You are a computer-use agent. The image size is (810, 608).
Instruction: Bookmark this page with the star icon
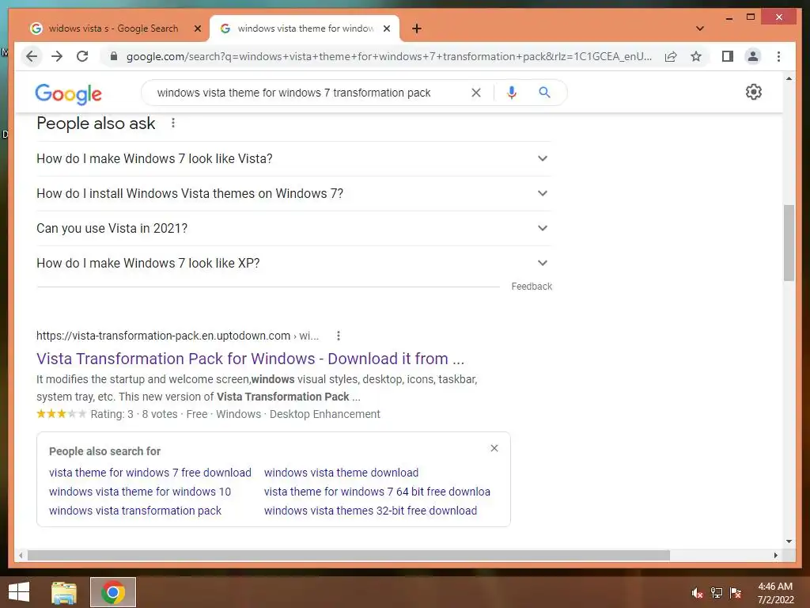[696, 56]
